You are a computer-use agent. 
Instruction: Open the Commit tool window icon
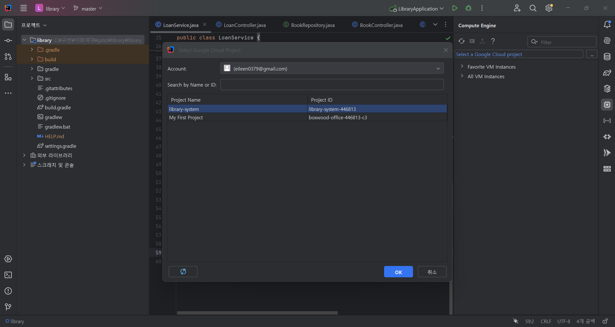tap(8, 41)
